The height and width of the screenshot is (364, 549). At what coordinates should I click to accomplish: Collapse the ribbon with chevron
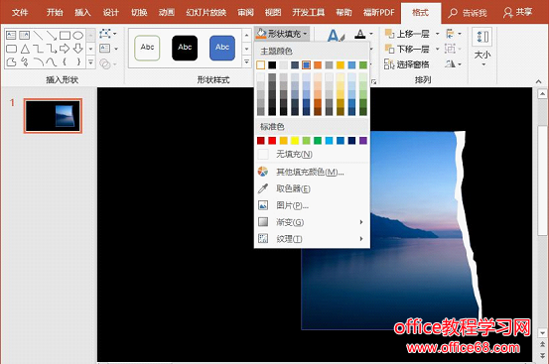[538, 81]
